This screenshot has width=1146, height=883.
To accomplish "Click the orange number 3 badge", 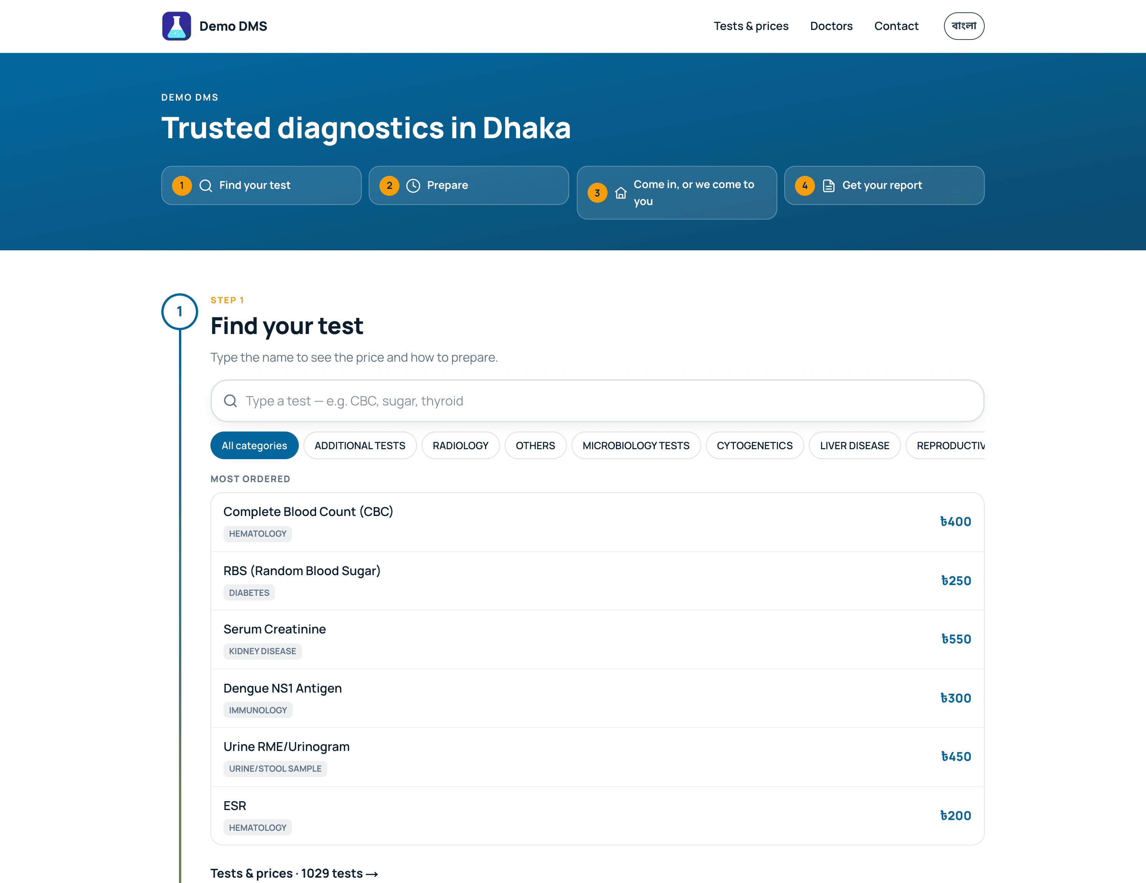I will 597,193.
